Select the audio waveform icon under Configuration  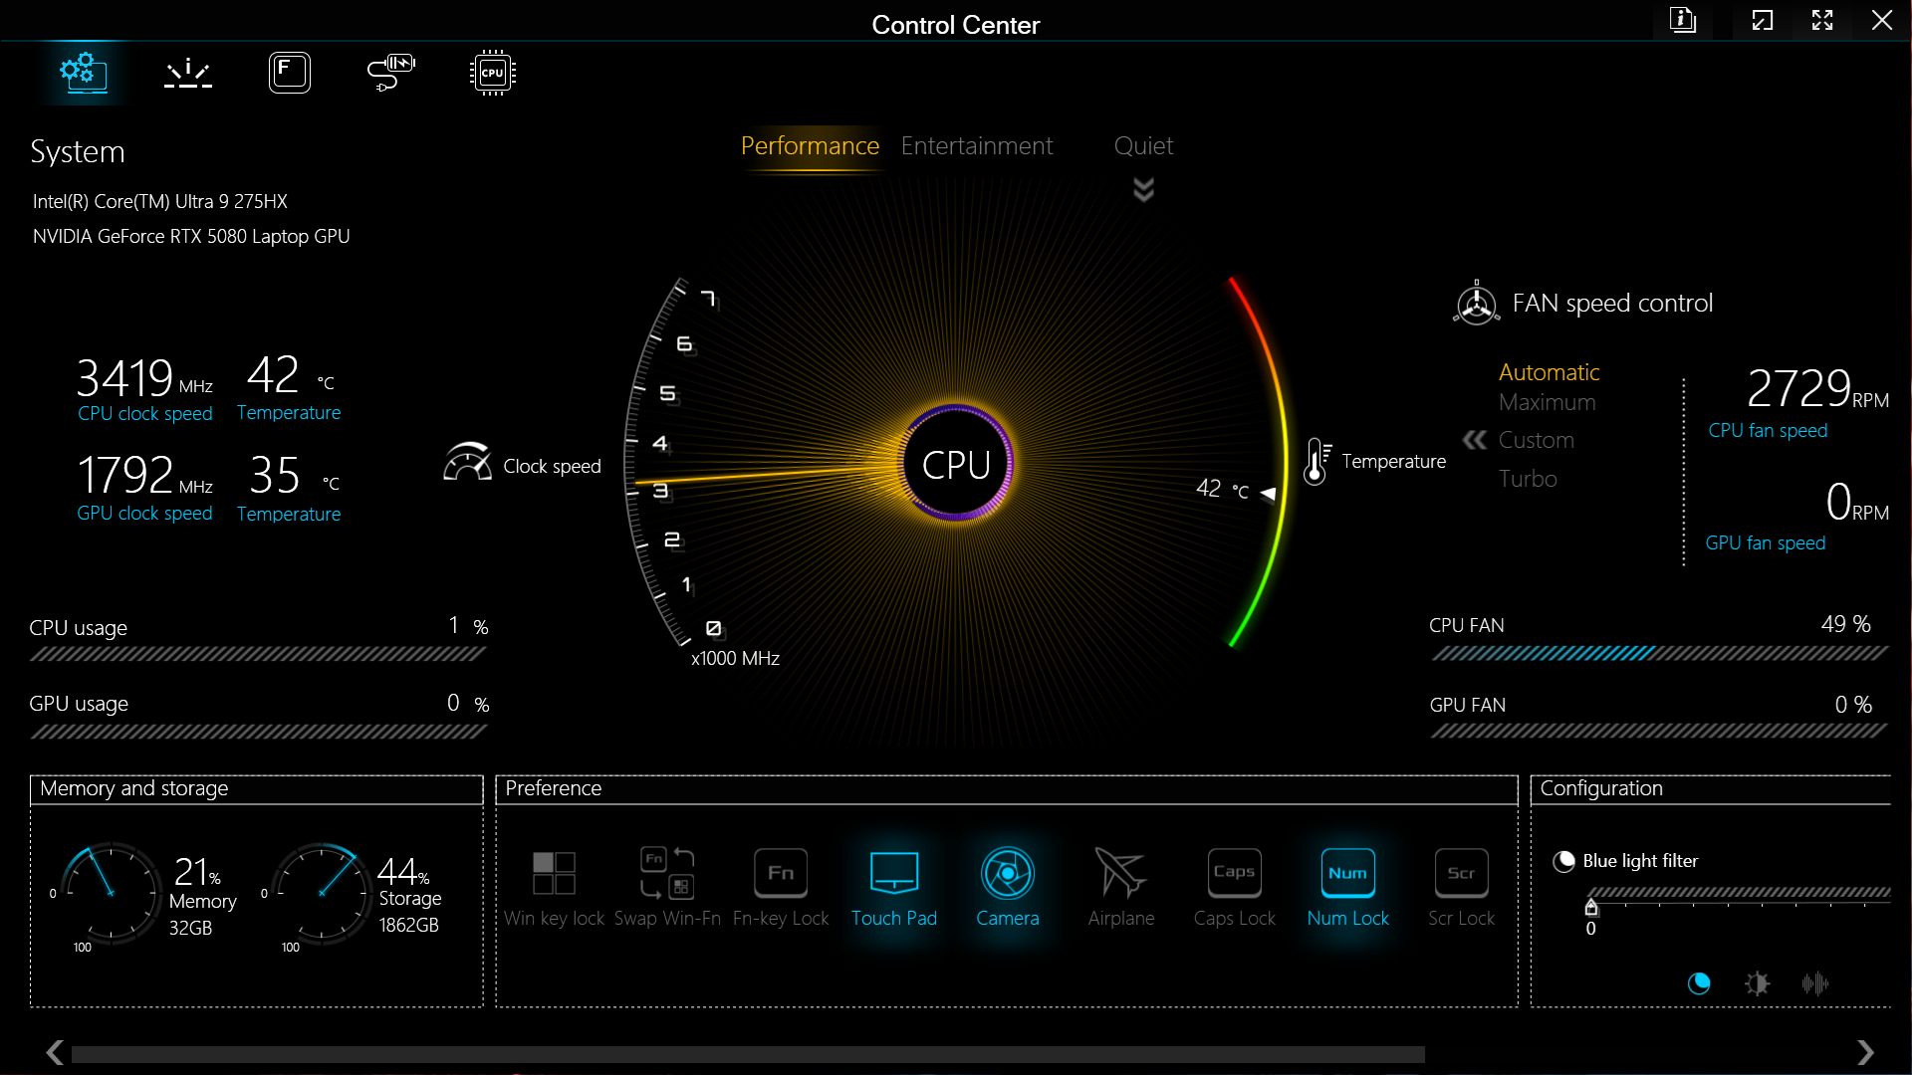coord(1815,983)
